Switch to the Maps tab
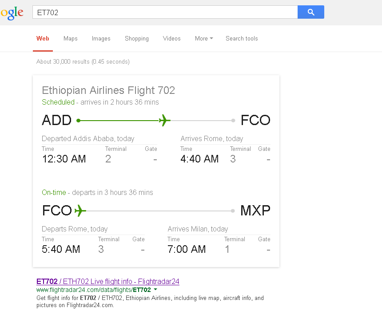This screenshot has height=320, width=382. tap(71, 39)
